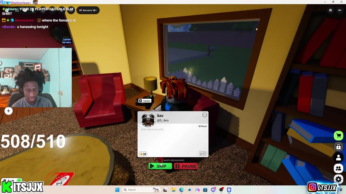Pause the matching with PAUSE button
The height and width of the screenshot is (194, 346).
click(185, 166)
